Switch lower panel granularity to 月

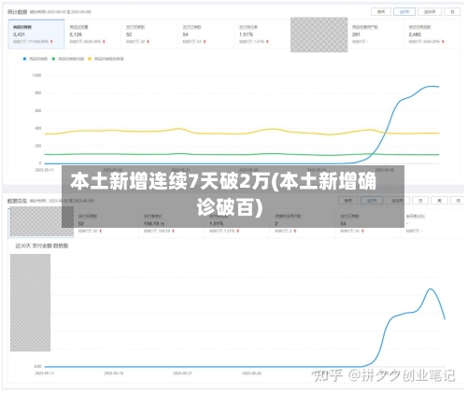[x=458, y=201]
